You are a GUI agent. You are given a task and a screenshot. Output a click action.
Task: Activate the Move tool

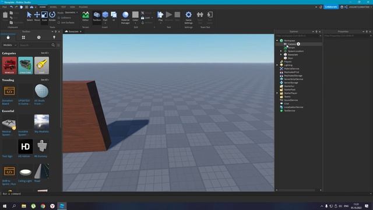coord(37,15)
